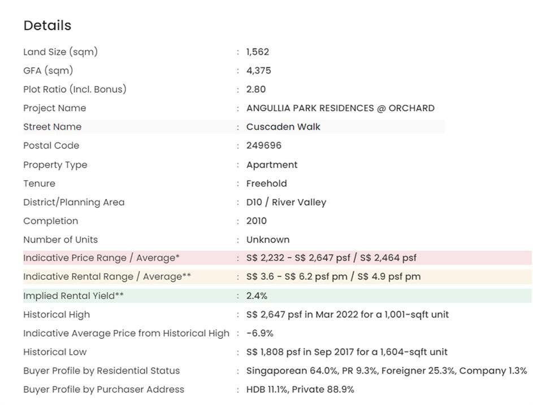Viewport: 533px width, 405px height.
Task: Click the Details heading
Action: pyautogui.click(x=47, y=25)
